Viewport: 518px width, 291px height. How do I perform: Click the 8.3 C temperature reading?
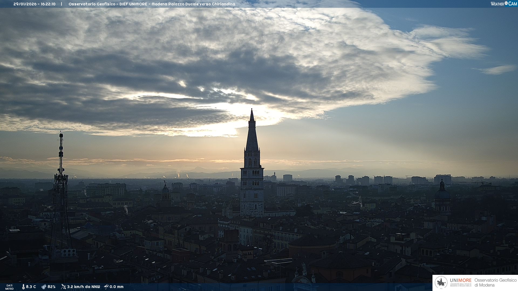[x=31, y=287]
